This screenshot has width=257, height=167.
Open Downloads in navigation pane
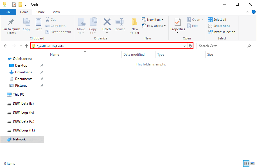click(23, 72)
